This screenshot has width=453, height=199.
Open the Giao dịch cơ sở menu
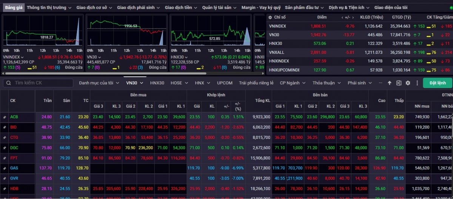(x=94, y=8)
